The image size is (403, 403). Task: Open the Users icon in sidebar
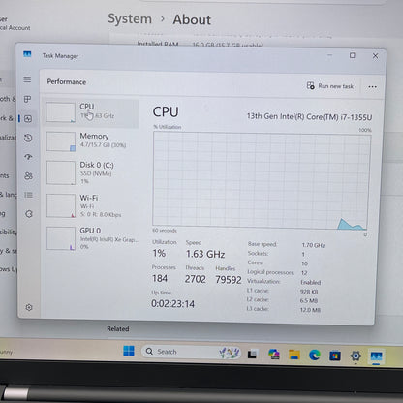pos(28,176)
